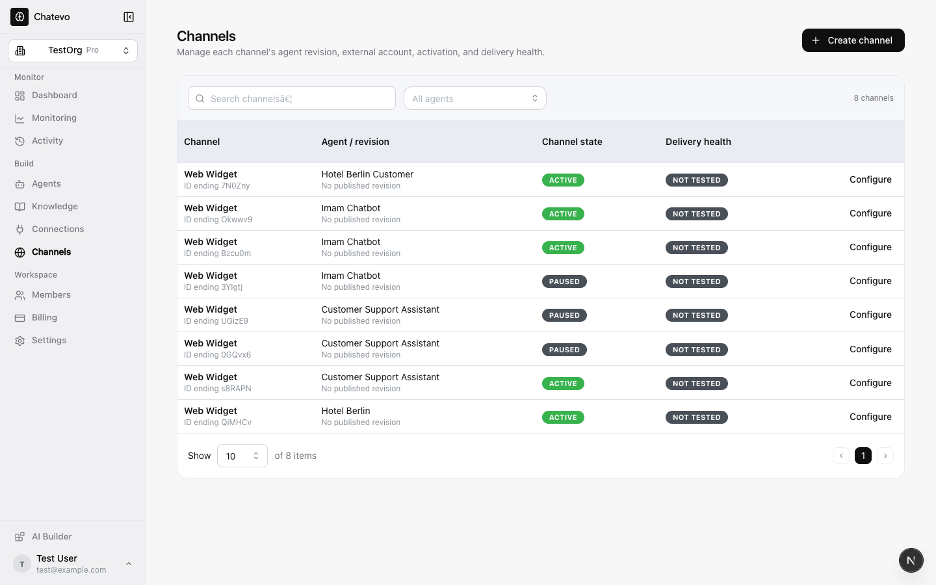Click the search magnifier icon
The width and height of the screenshot is (936, 585).
click(200, 99)
